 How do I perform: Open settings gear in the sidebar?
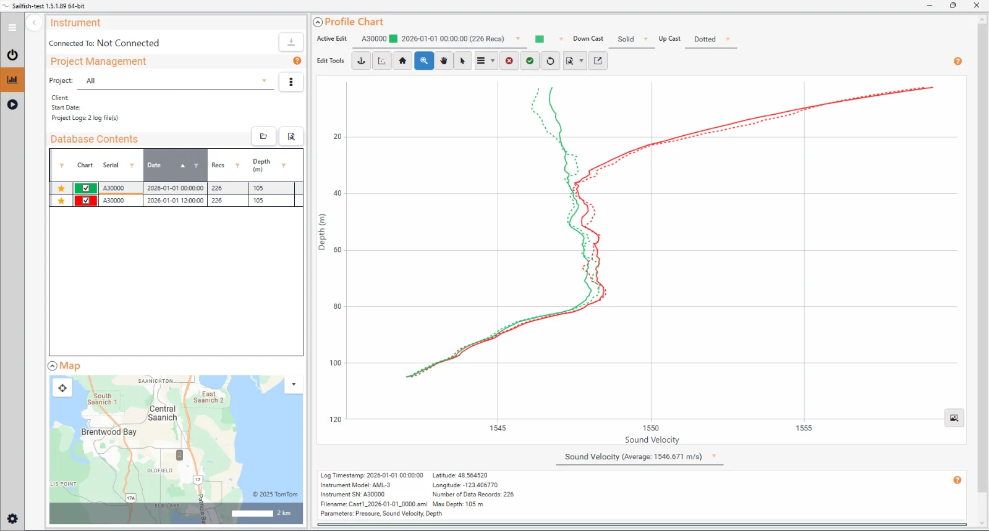point(12,519)
